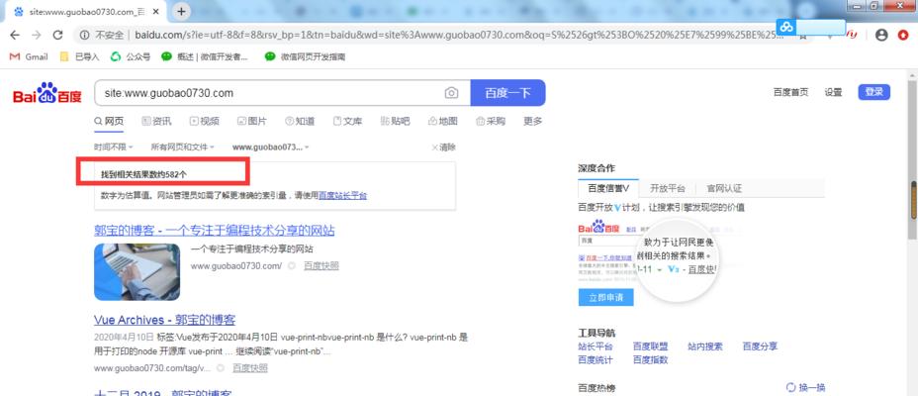Viewport: 918px width, 396px height.
Task: Open 百度指数 in 工具导航
Action: tap(651, 359)
